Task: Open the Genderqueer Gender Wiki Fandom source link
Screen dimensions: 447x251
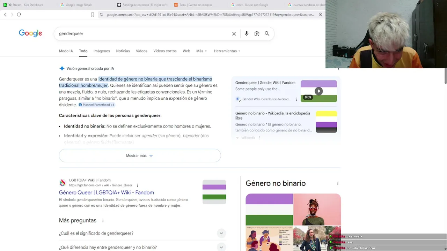Action: coord(265,83)
